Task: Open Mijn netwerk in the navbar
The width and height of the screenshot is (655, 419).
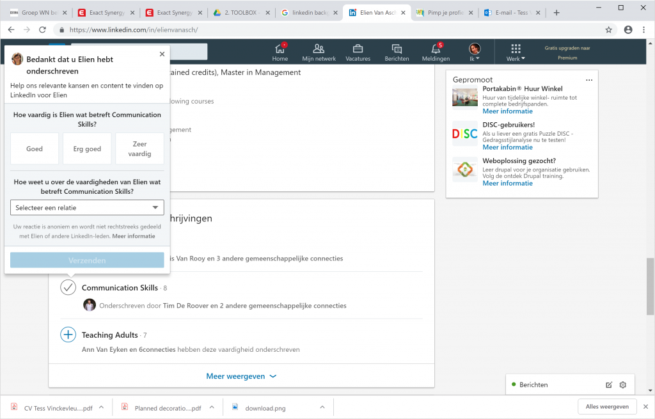Action: click(319, 52)
